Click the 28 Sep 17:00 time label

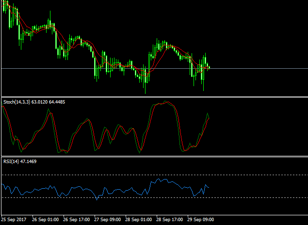(x=170, y=219)
